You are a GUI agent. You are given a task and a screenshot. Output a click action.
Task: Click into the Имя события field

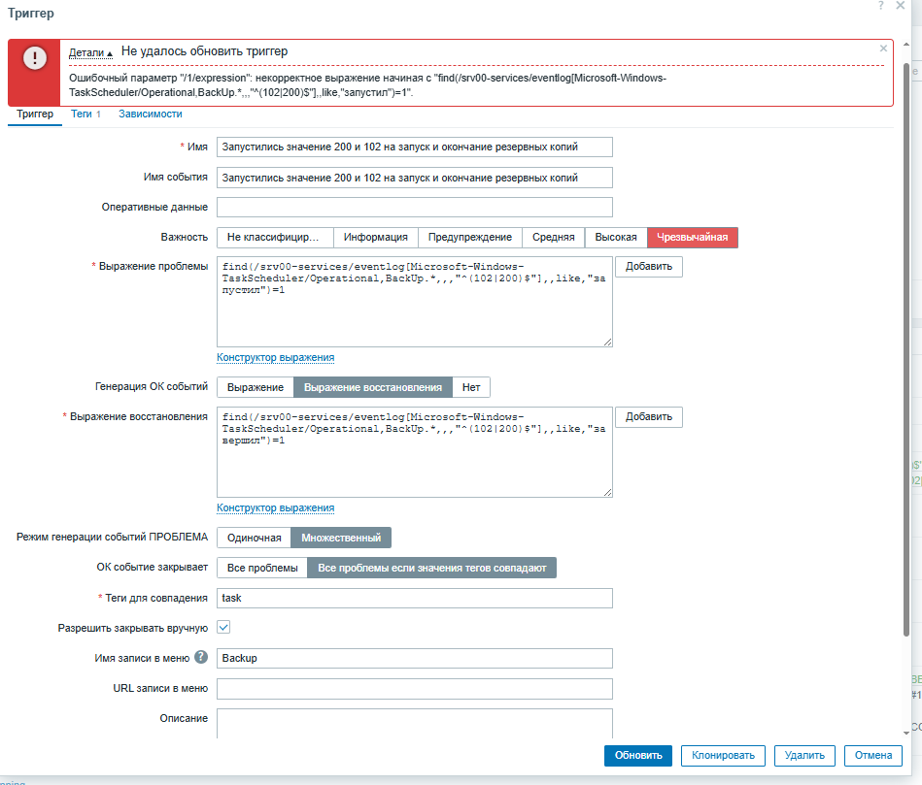[415, 178]
